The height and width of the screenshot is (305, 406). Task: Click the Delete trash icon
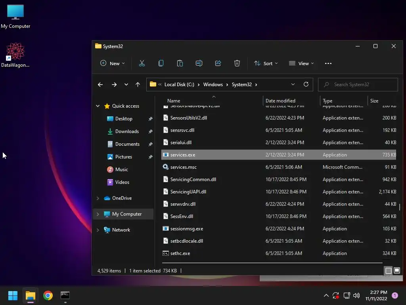pos(237,63)
